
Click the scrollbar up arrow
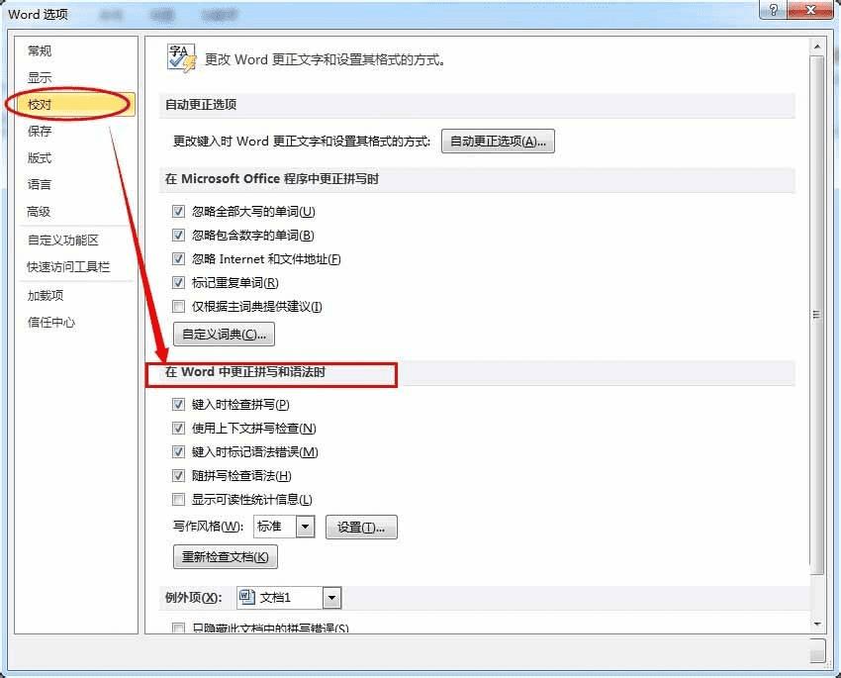817,47
